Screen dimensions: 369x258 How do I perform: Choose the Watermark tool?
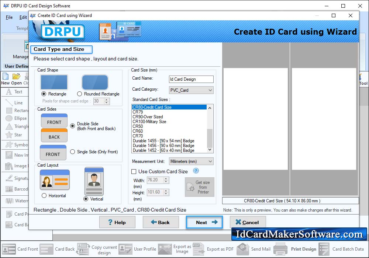(17, 201)
